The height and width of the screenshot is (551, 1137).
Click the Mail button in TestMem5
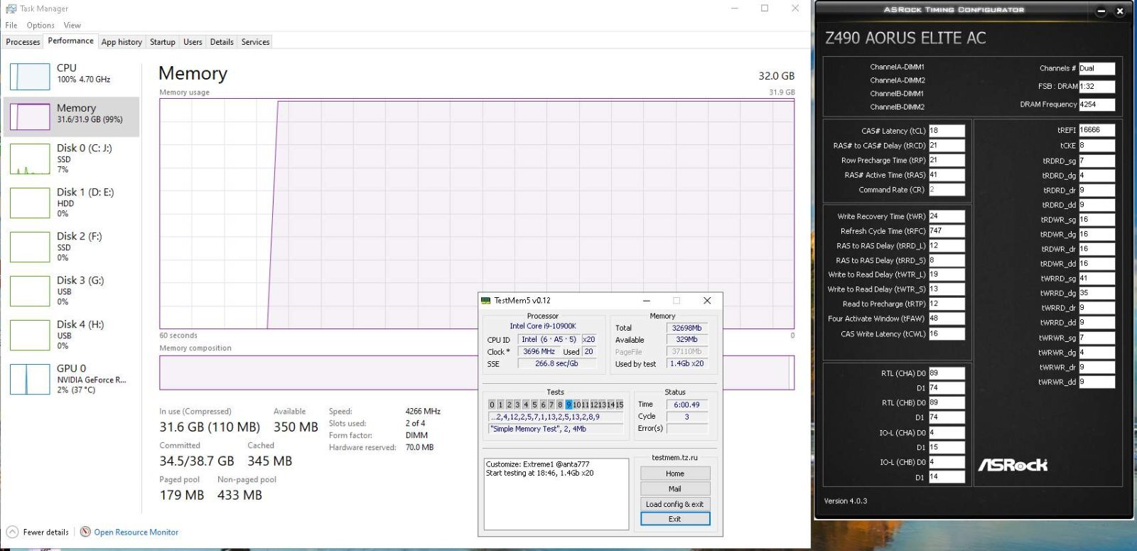[675, 489]
